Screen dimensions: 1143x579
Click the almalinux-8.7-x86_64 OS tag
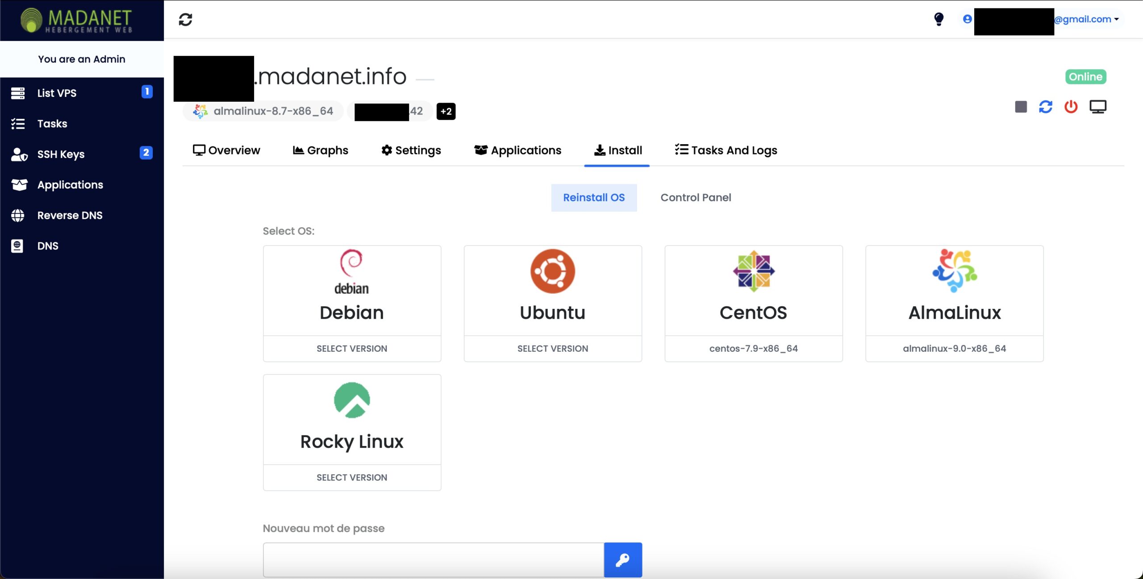tap(263, 111)
